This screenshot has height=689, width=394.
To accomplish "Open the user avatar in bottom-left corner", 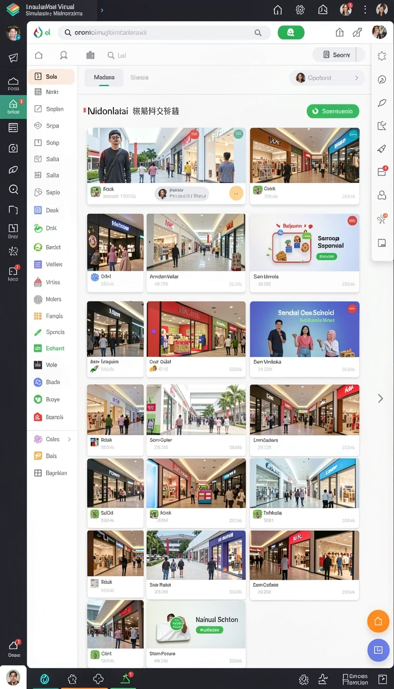I will (13, 677).
